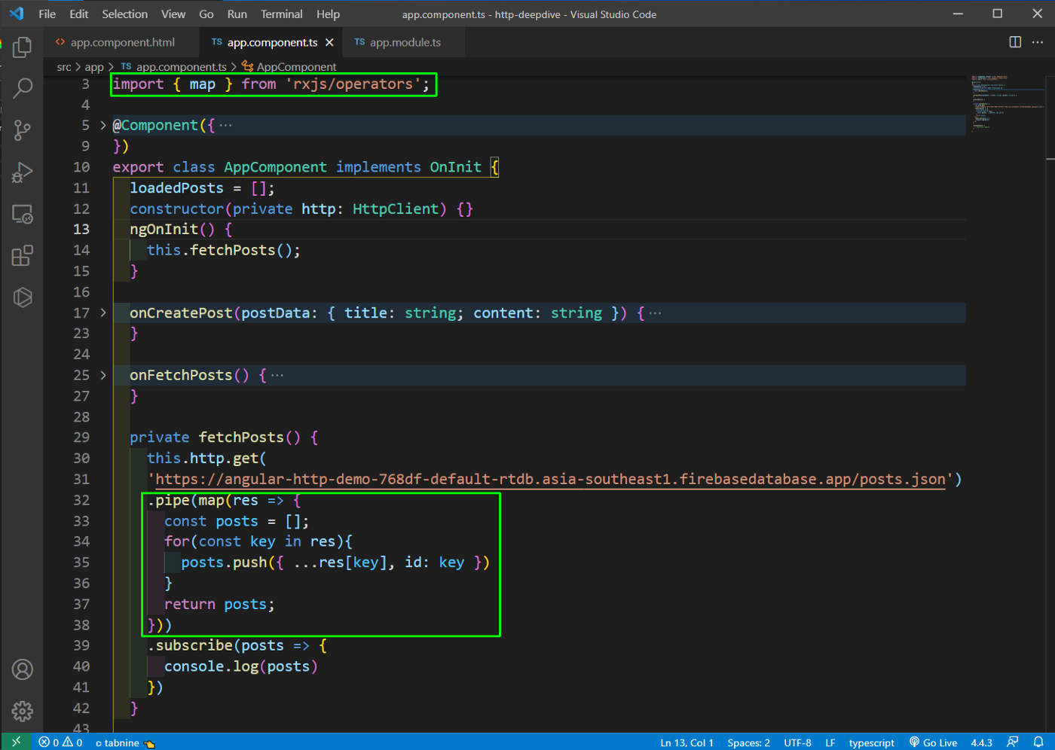
Task: Open the editor More Actions menu
Action: pyautogui.click(x=1038, y=42)
